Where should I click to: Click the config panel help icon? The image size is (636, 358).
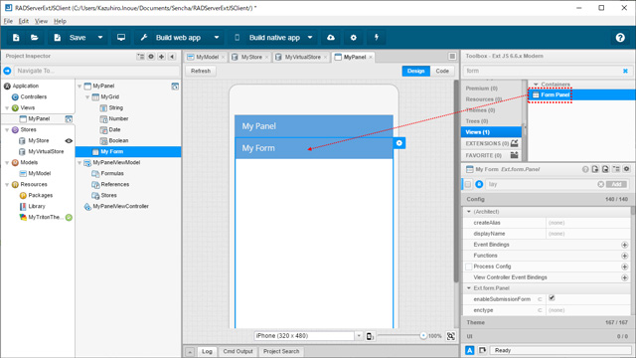coord(585,170)
